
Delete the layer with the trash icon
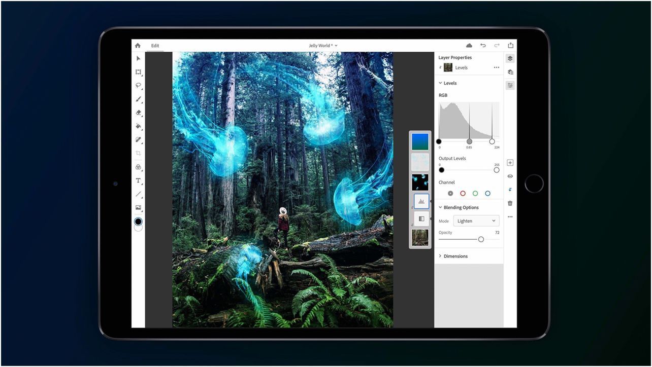[510, 203]
